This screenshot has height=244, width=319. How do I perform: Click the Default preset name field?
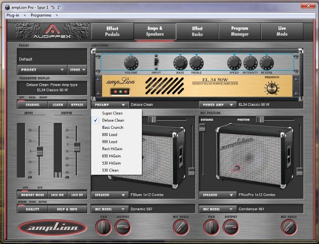tap(52, 57)
